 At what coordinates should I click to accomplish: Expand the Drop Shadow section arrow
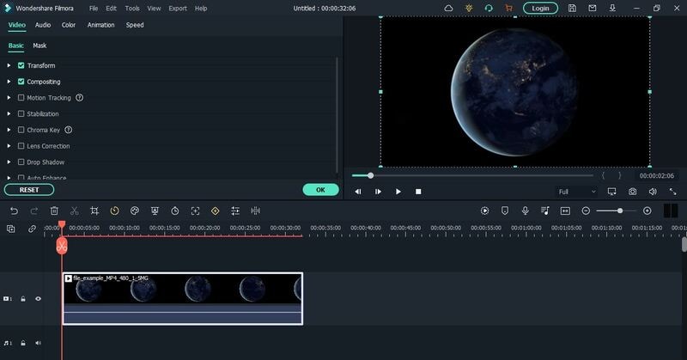9,162
